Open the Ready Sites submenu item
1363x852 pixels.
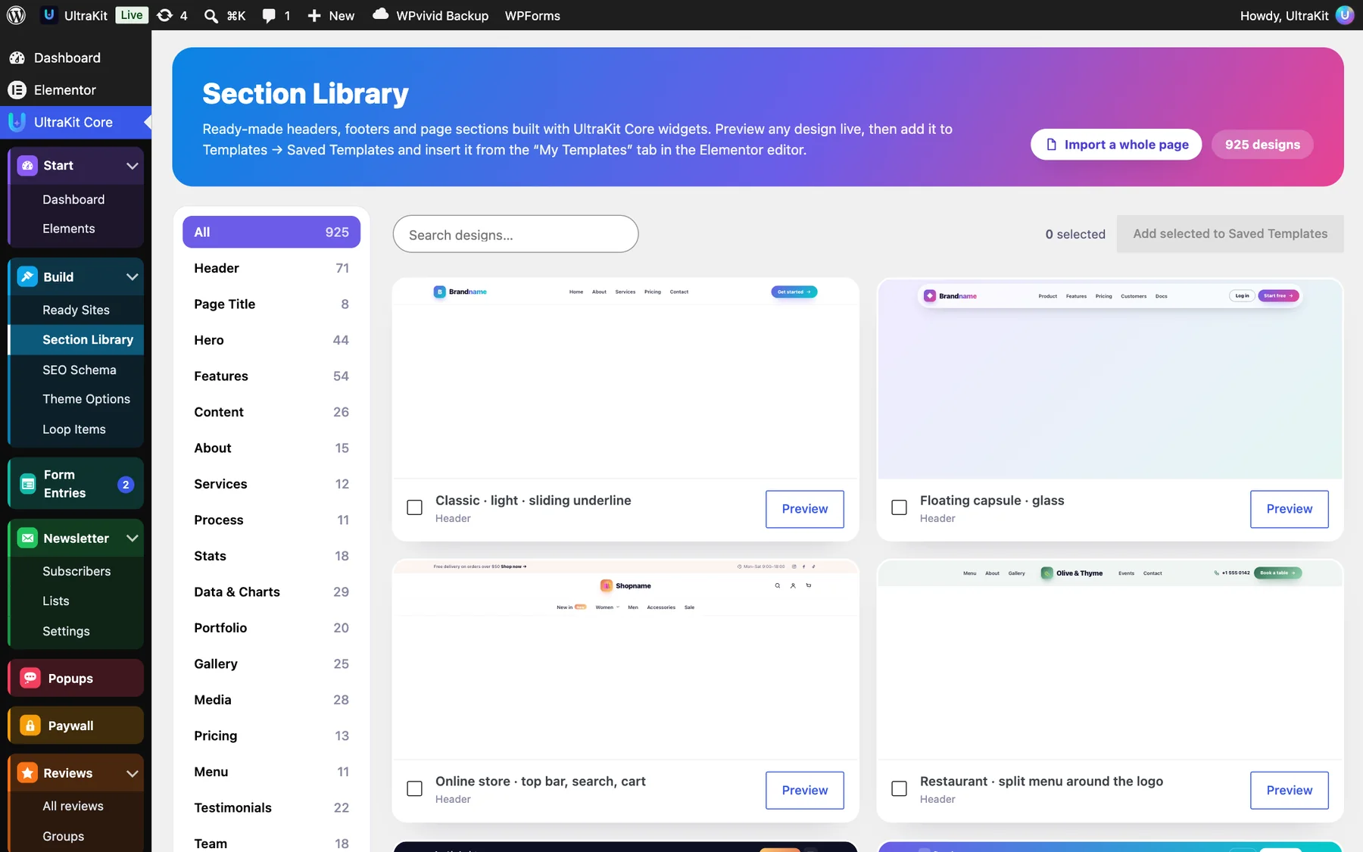click(76, 310)
